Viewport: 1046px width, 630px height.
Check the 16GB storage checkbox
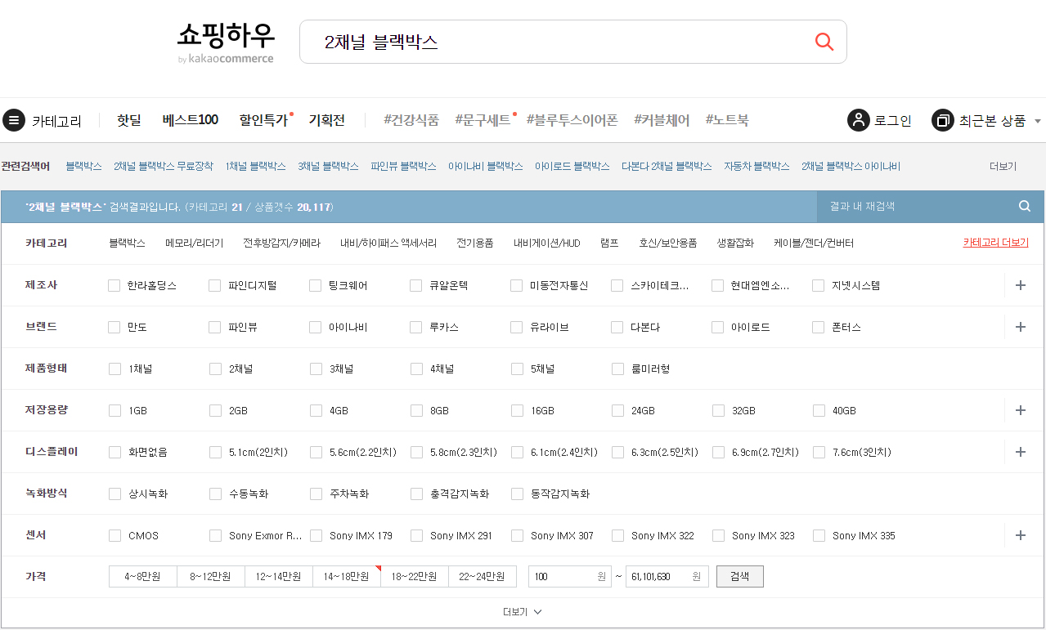[x=517, y=410]
